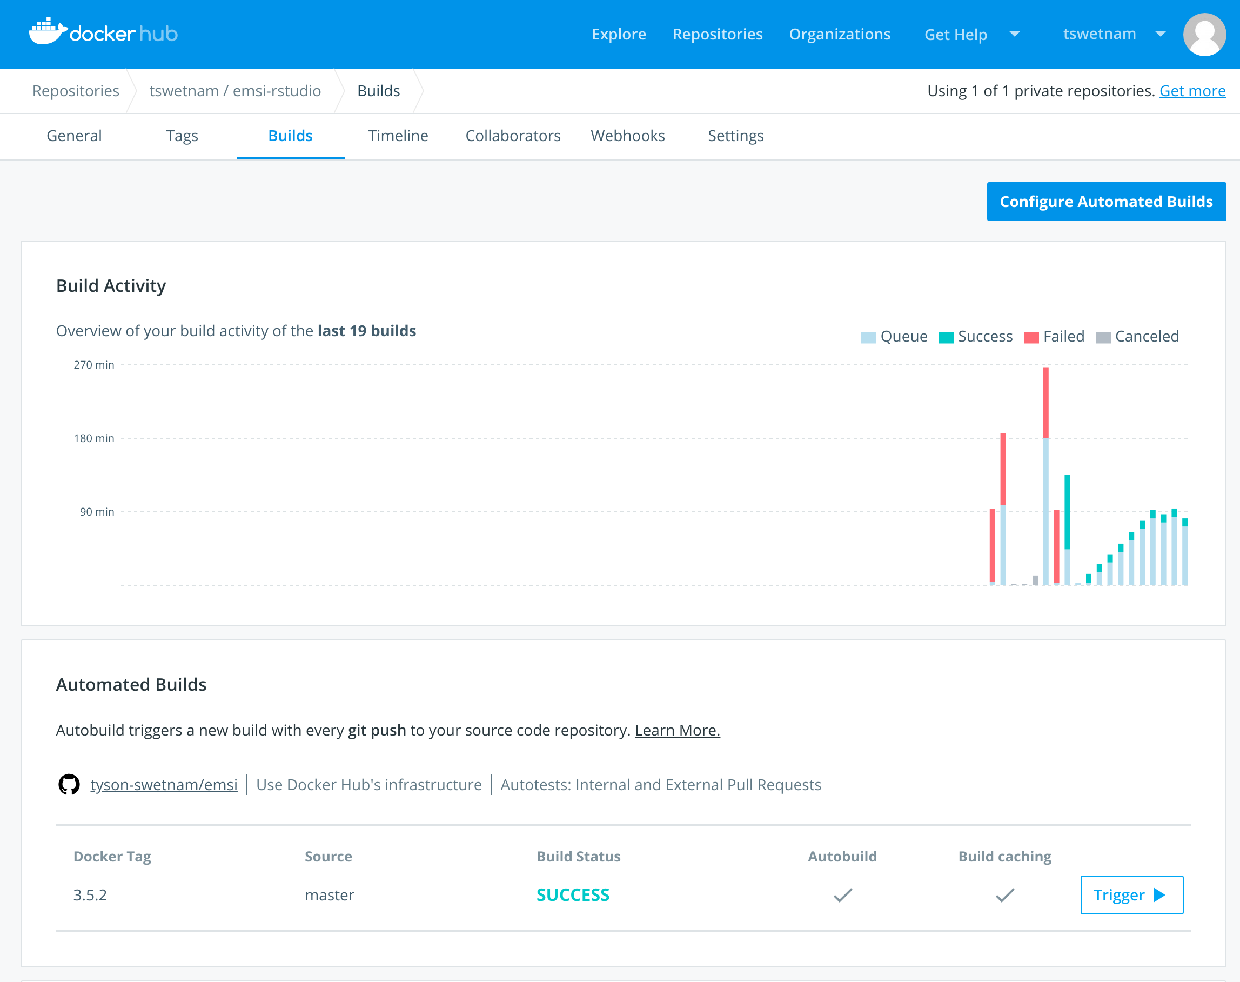Click the Trigger build button
Screen dimensions: 1240x982
tap(1131, 894)
